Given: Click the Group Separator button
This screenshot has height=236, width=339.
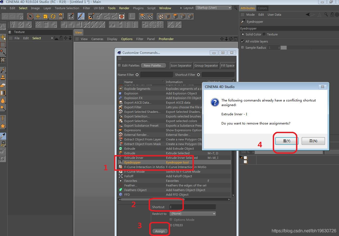Looking at the screenshot, I should pos(206,65).
